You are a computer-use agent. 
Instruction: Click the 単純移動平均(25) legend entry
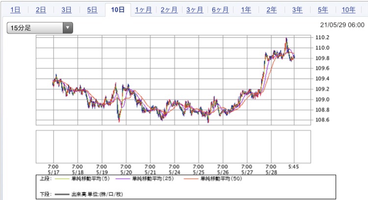coord(153,178)
